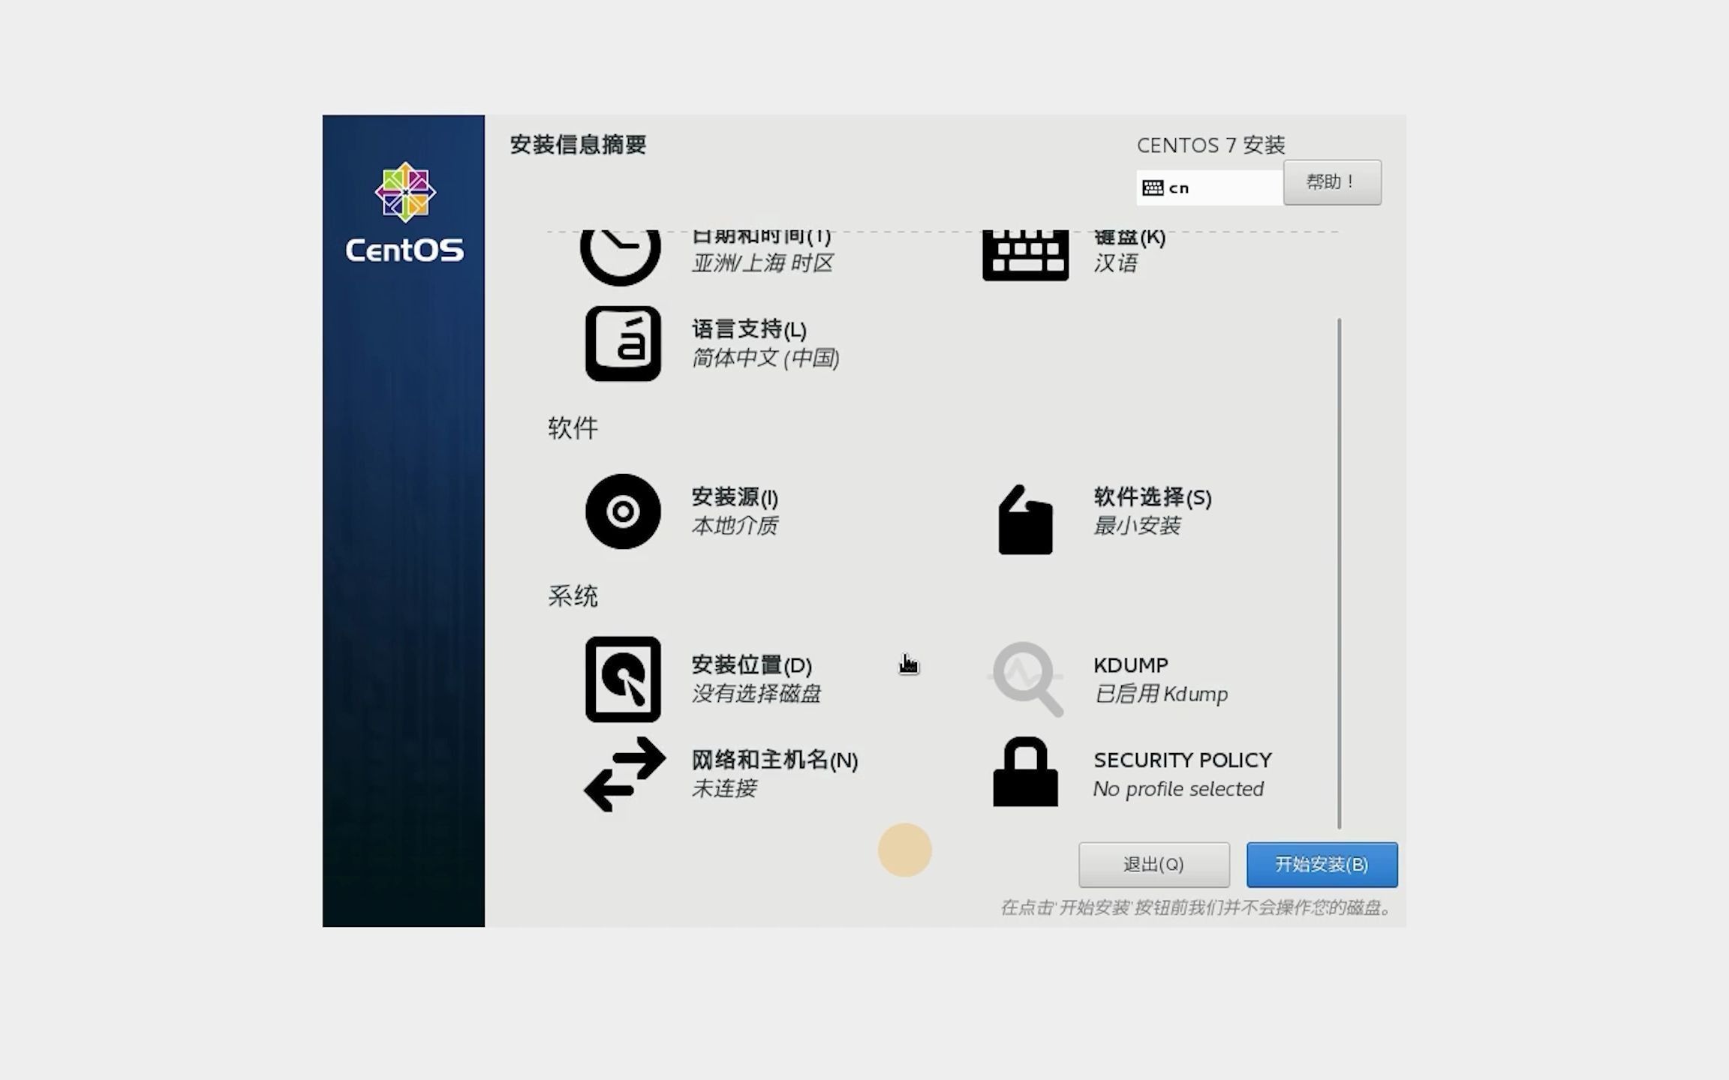Open network and hostname via the arrows icon
Image resolution: width=1729 pixels, height=1080 pixels.
[623, 774]
